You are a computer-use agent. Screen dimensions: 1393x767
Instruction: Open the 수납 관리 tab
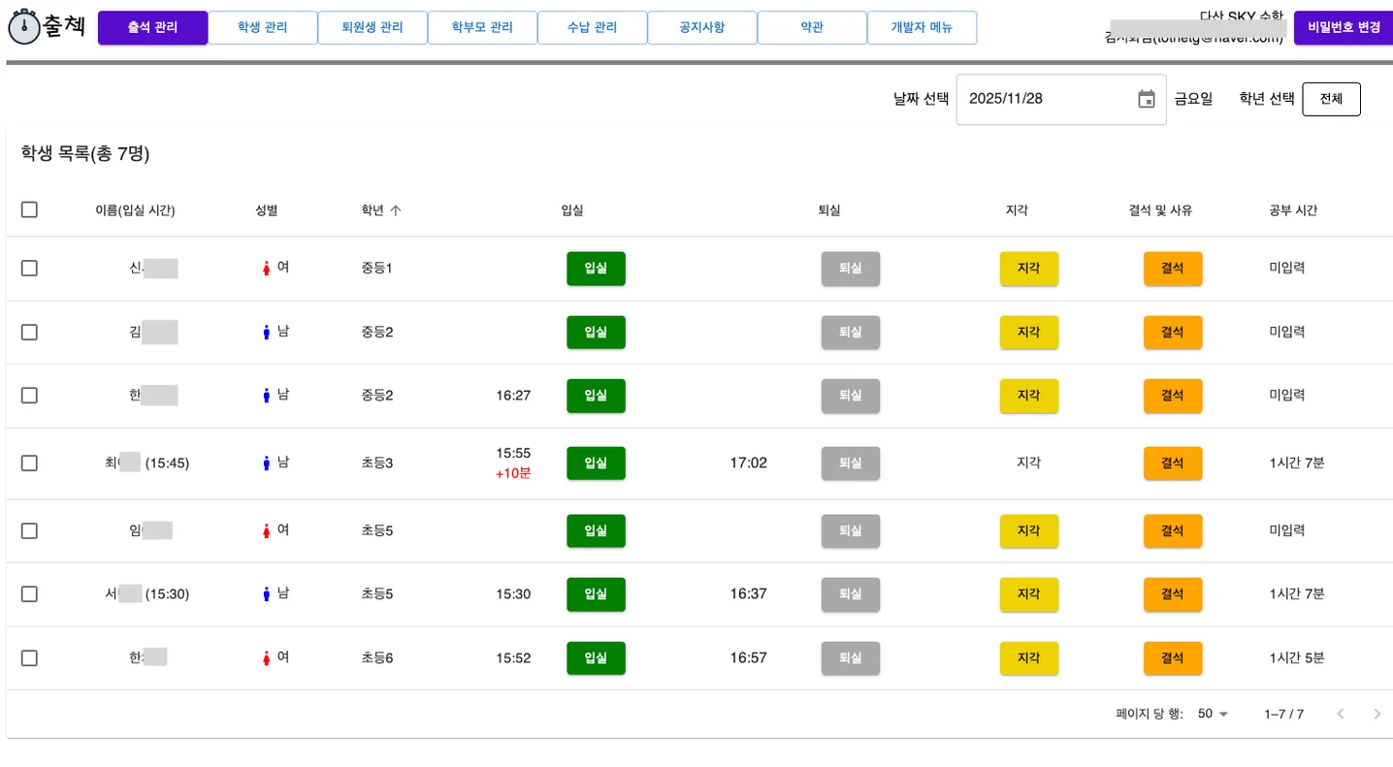[592, 28]
